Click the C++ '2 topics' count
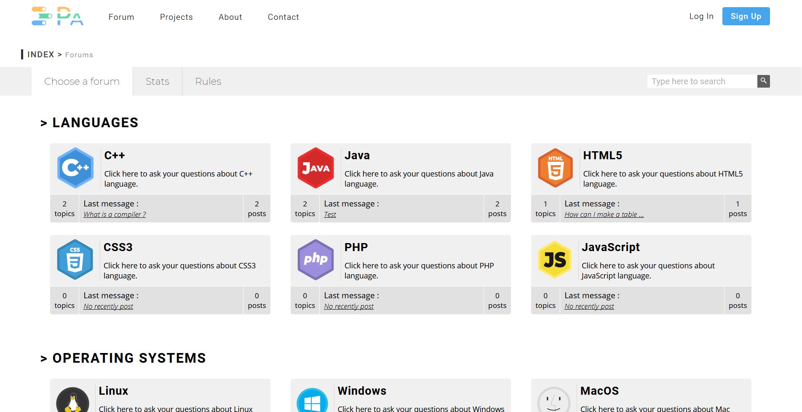This screenshot has width=802, height=412. point(64,209)
